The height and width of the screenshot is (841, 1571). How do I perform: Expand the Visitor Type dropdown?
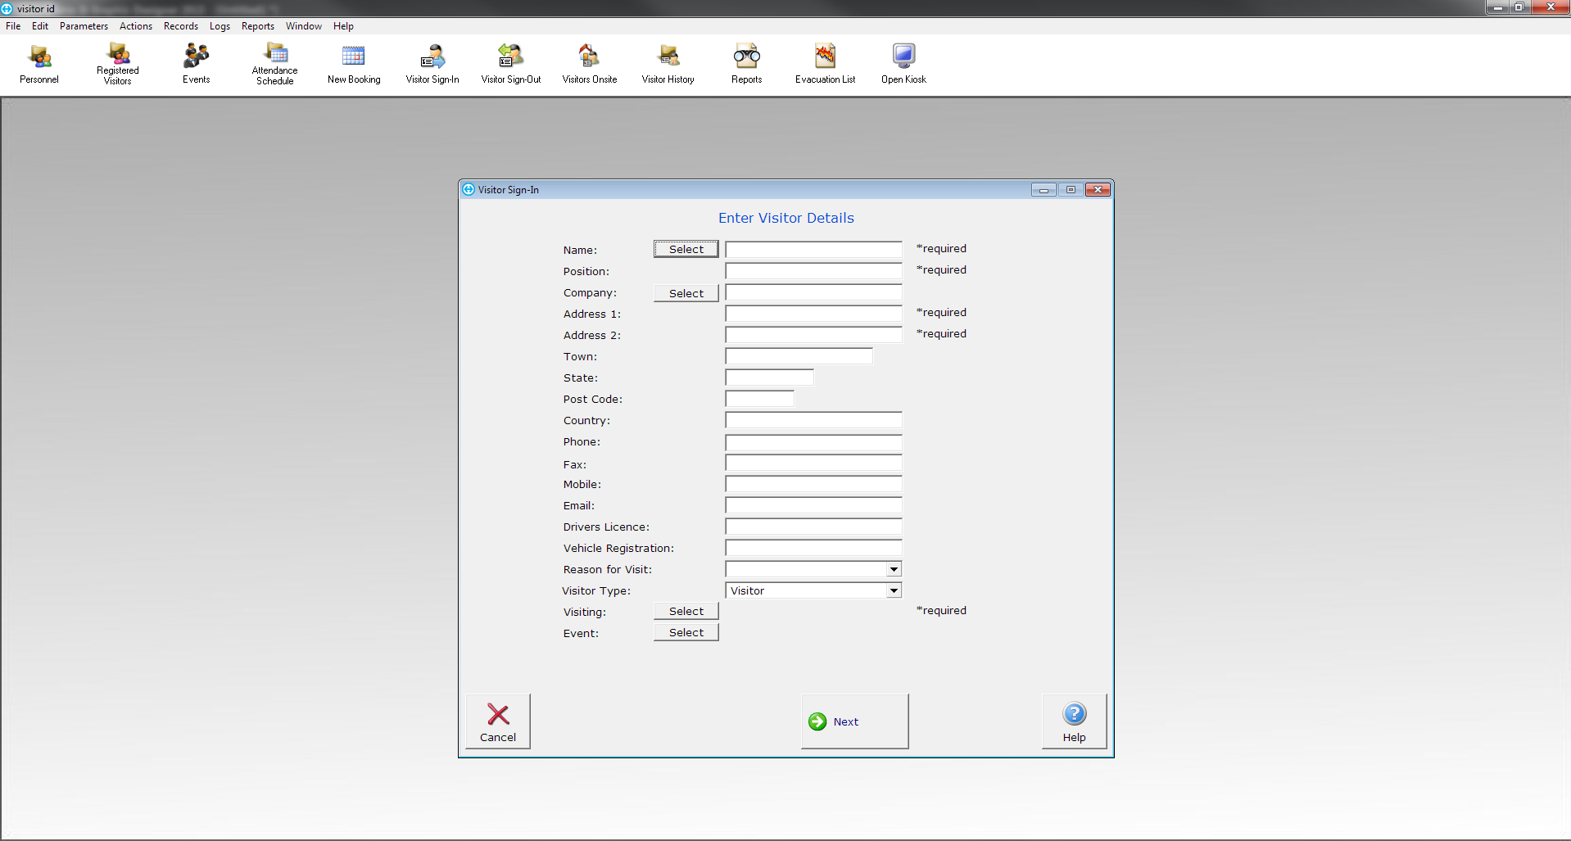tap(894, 590)
